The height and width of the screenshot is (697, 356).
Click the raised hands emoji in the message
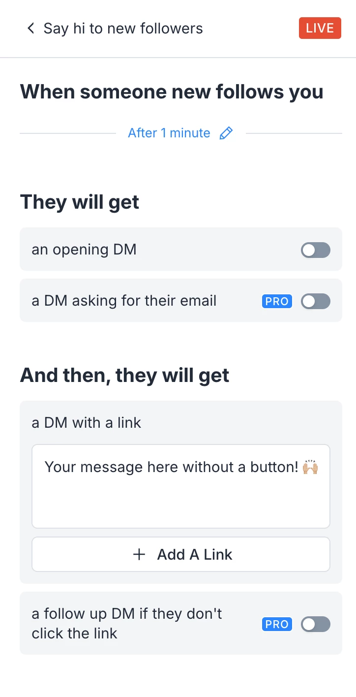[x=310, y=467]
